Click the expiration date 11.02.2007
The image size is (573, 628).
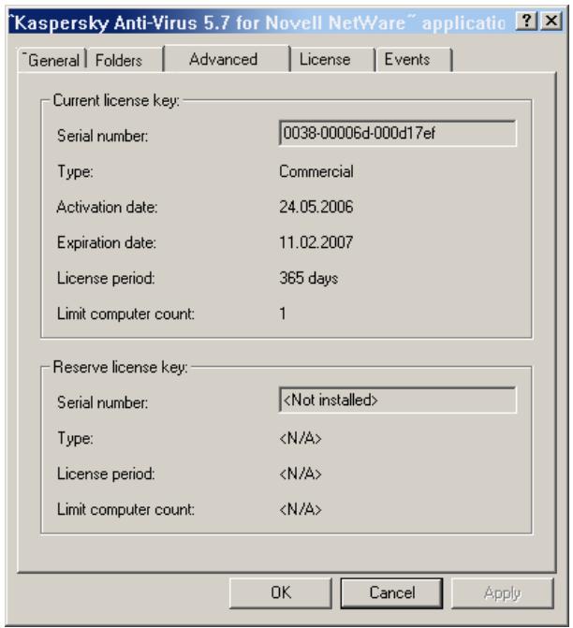(316, 242)
